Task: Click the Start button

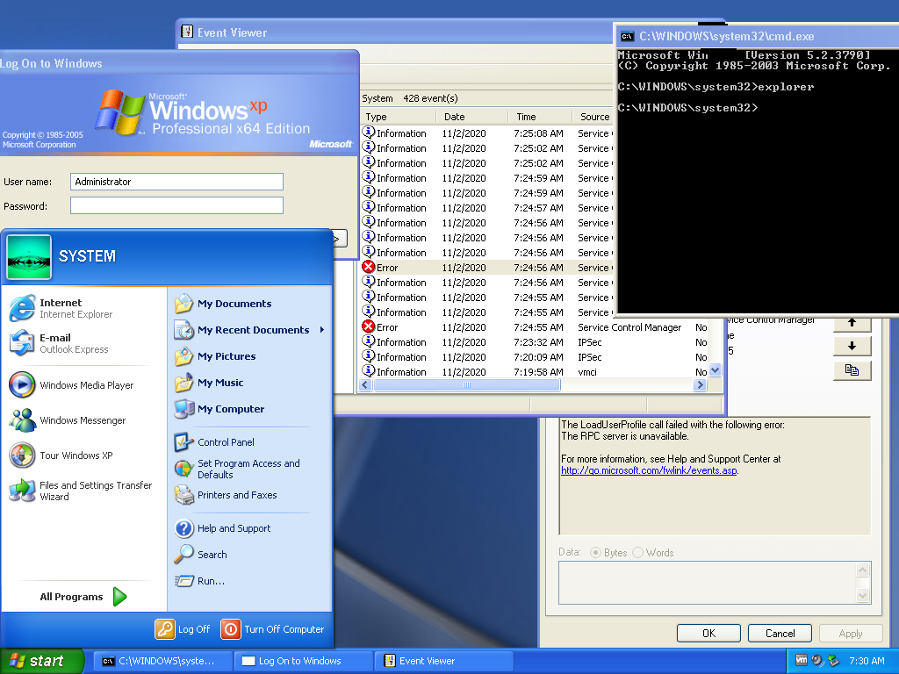Action: click(41, 661)
